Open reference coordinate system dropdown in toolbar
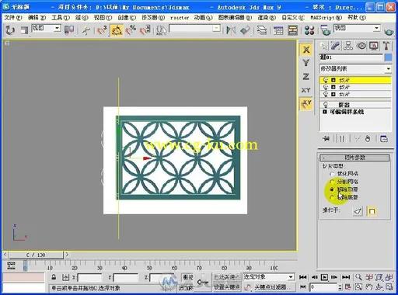Image resolution: width=398 pixels, height=295 pixels. pyautogui.click(x=46, y=28)
